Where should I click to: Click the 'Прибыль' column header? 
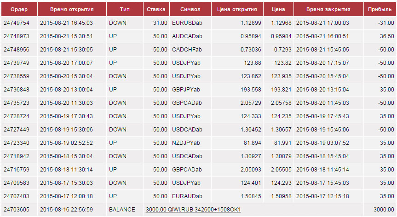[380, 9]
